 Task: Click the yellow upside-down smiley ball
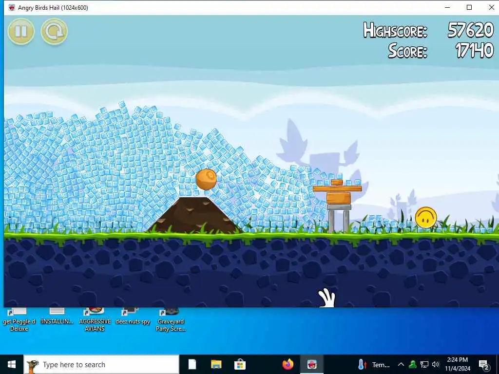tap(426, 218)
